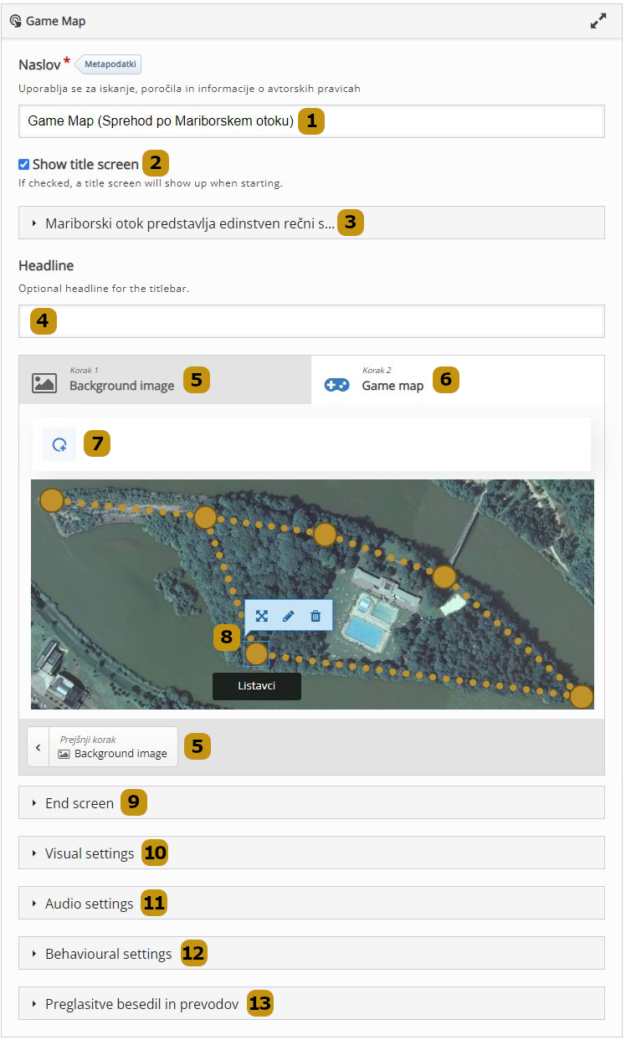Screen dimensions: 626x1040
Task: Click the fullscreen expand arrows icon
Action: (x=598, y=22)
